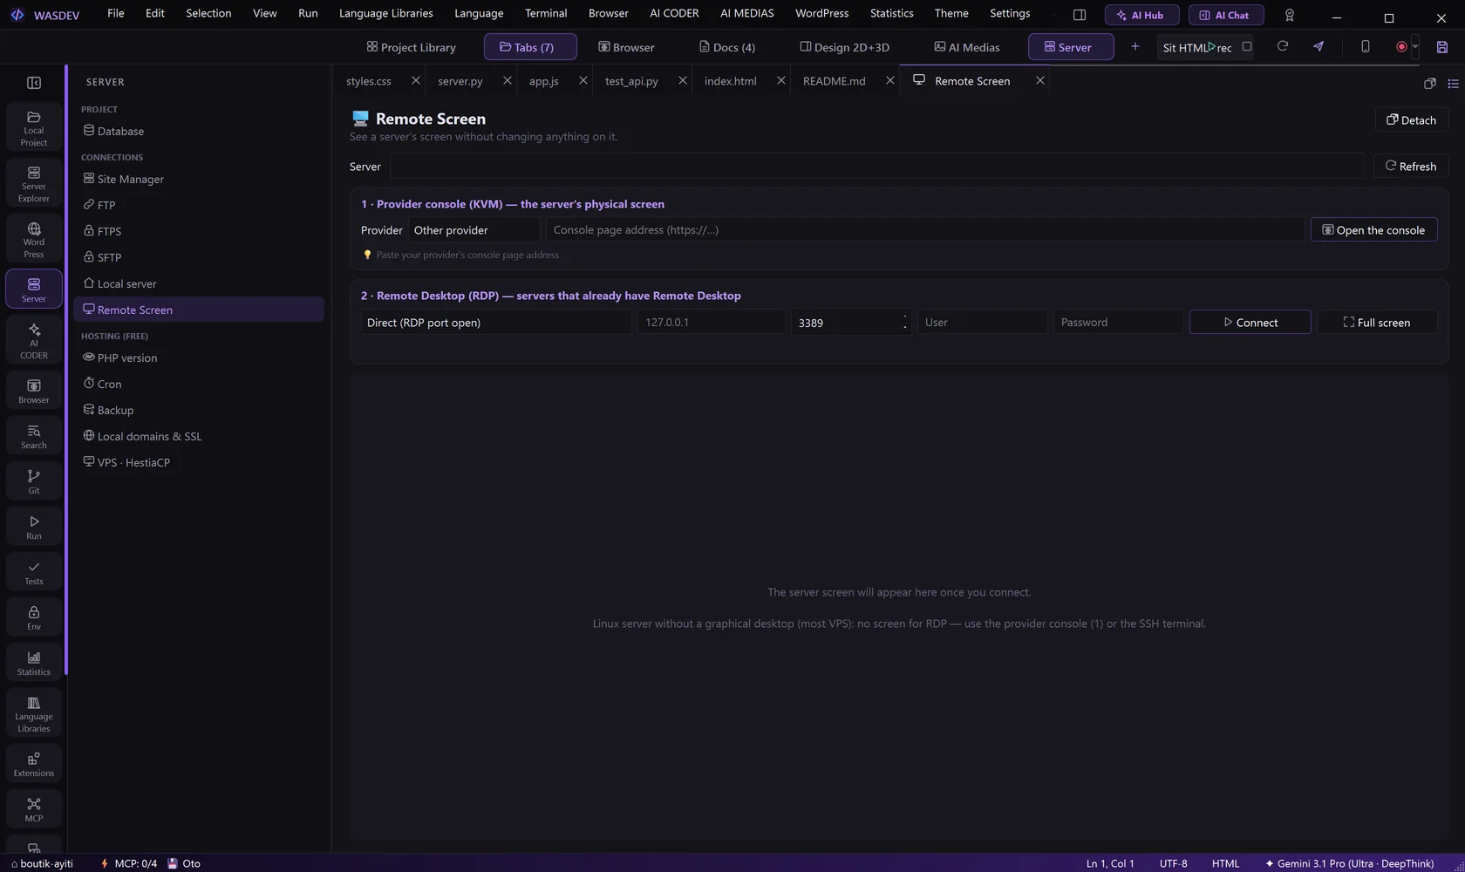This screenshot has width=1465, height=872.
Task: Switch to the README.md tab
Action: point(835,81)
